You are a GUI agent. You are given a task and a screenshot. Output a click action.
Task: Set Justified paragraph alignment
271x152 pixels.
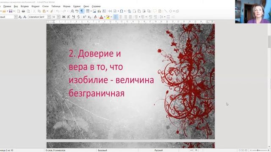click(x=130, y=17)
